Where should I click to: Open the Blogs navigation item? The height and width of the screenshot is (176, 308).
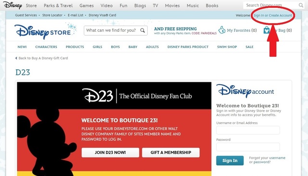tap(140, 6)
